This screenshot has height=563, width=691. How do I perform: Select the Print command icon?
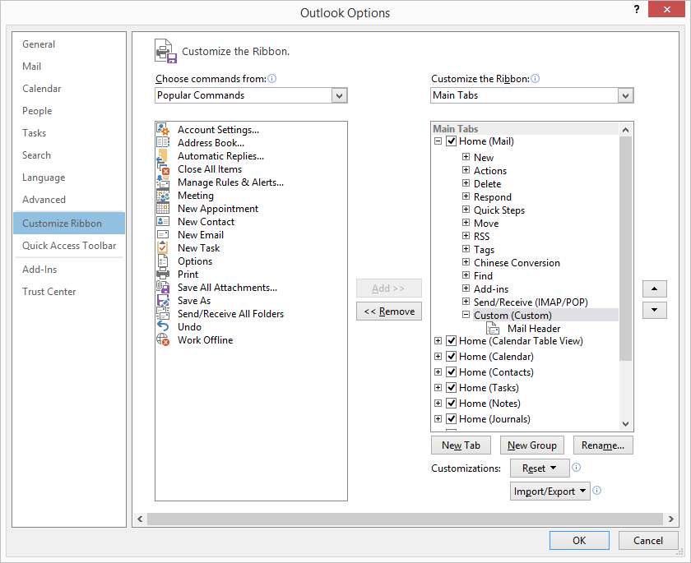pos(162,274)
